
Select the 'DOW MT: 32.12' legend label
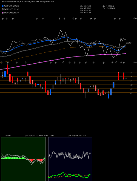12,10
